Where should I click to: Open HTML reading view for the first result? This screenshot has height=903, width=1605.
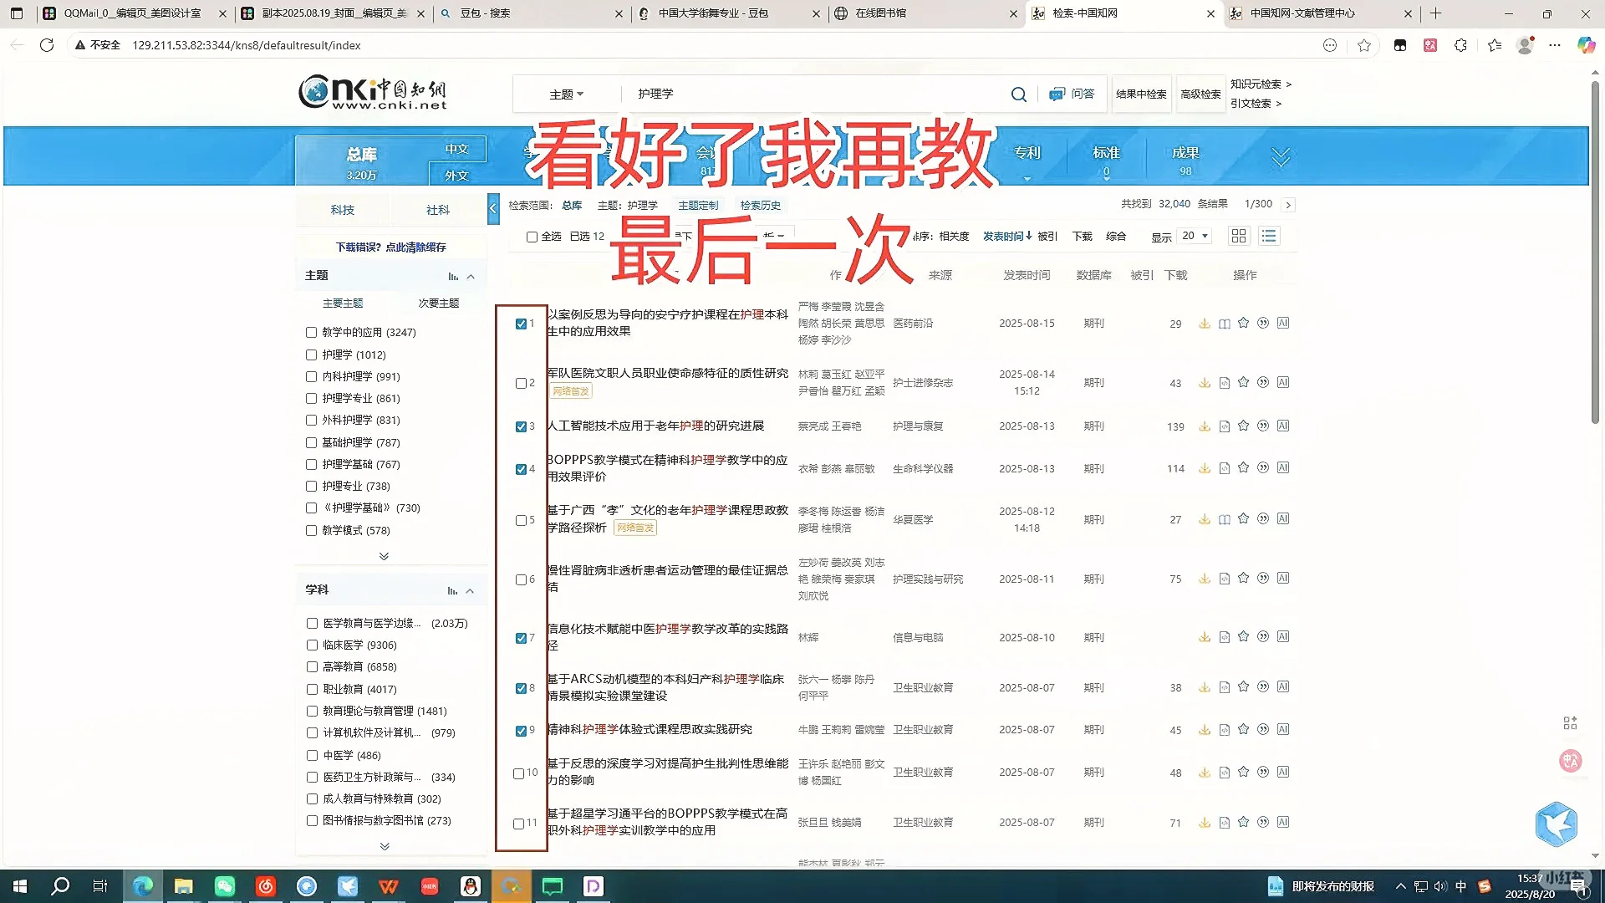[x=1224, y=323]
